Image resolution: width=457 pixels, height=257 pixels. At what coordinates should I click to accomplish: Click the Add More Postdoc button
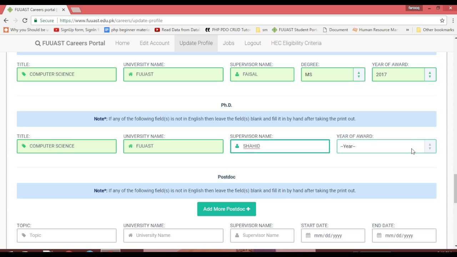(226, 209)
